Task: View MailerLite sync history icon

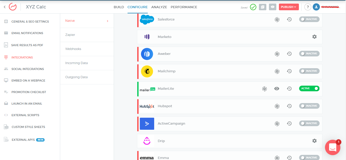Action: coord(289,88)
